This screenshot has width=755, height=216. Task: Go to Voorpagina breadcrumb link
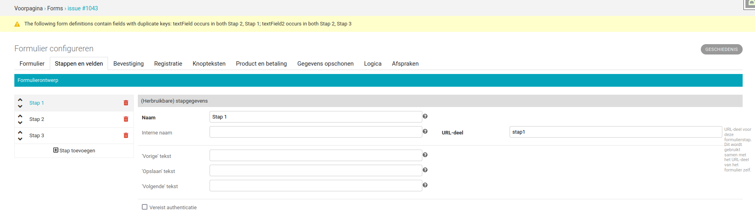28,8
